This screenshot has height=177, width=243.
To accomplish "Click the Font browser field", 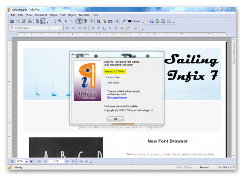I will [x=30, y=28].
